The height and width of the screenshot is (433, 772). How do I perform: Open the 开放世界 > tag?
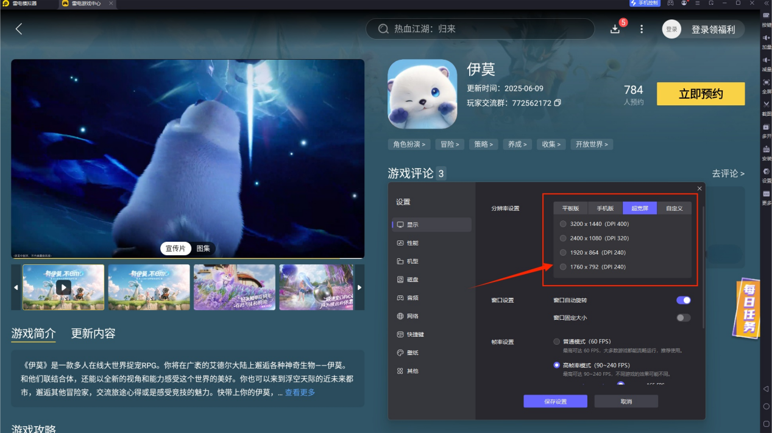click(592, 144)
